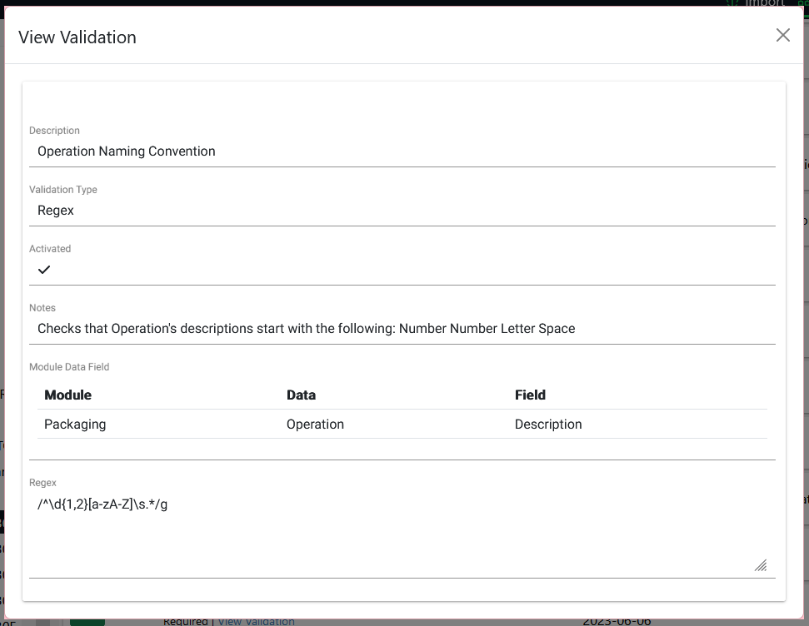809x626 pixels.
Task: Click the page scrollbar on the right edge
Action: 804,333
